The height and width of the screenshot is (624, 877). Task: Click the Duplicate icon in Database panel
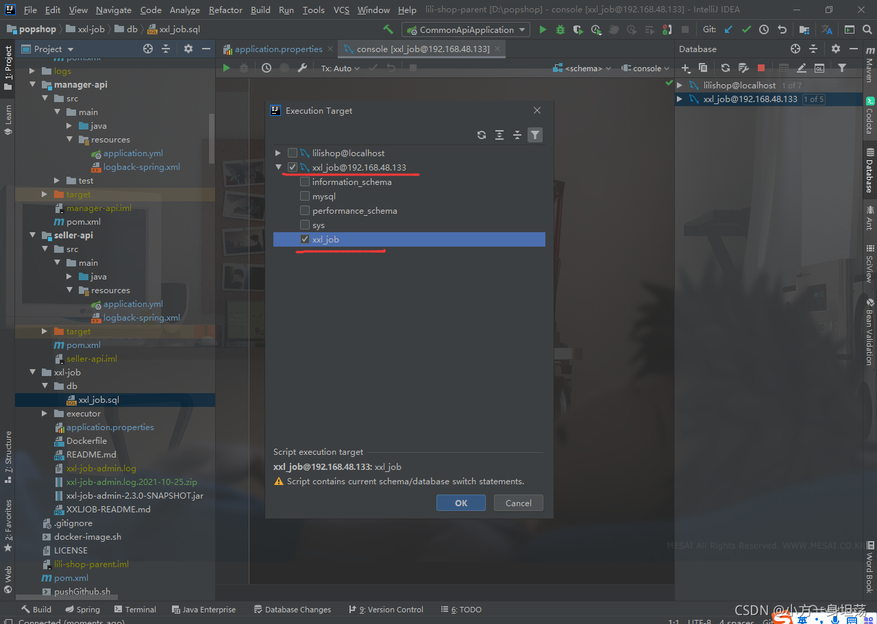pos(703,68)
